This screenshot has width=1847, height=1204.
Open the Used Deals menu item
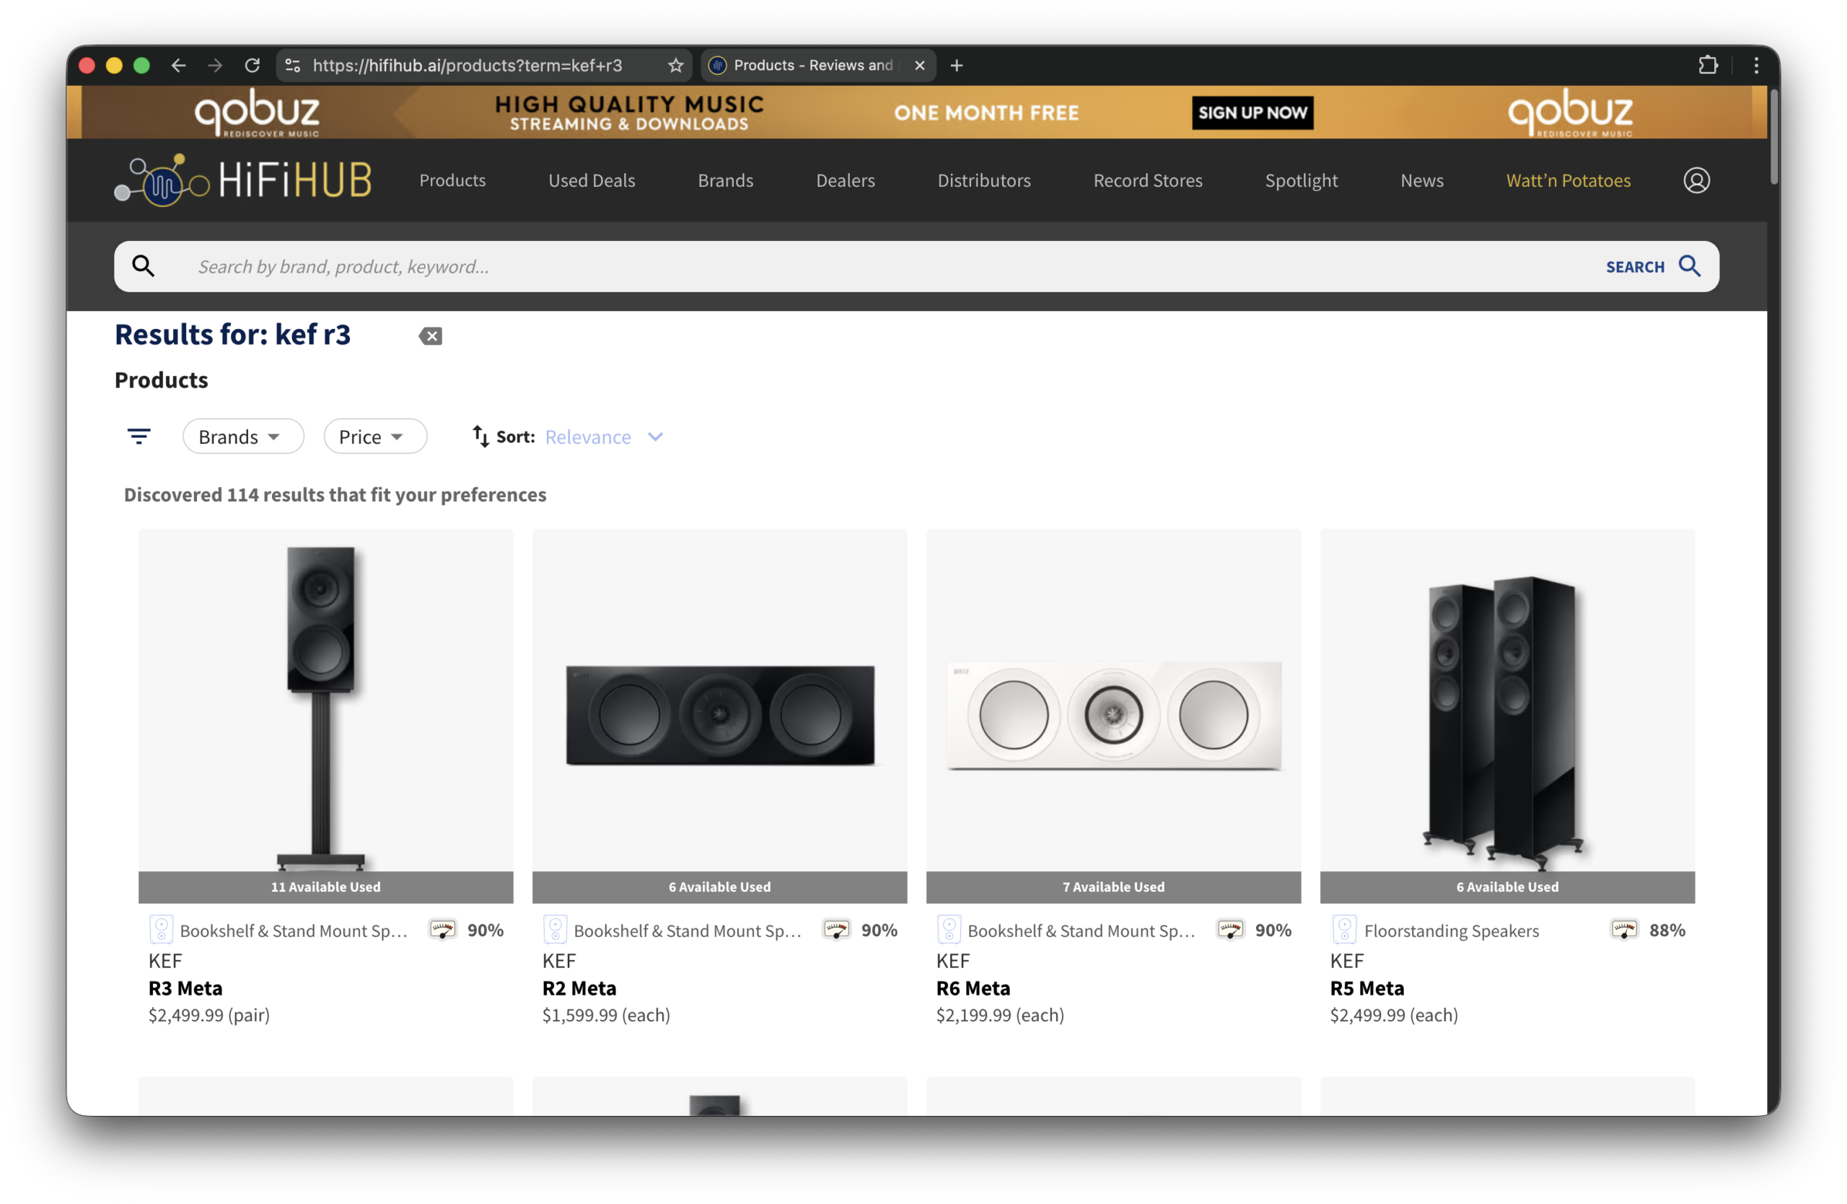(x=592, y=181)
